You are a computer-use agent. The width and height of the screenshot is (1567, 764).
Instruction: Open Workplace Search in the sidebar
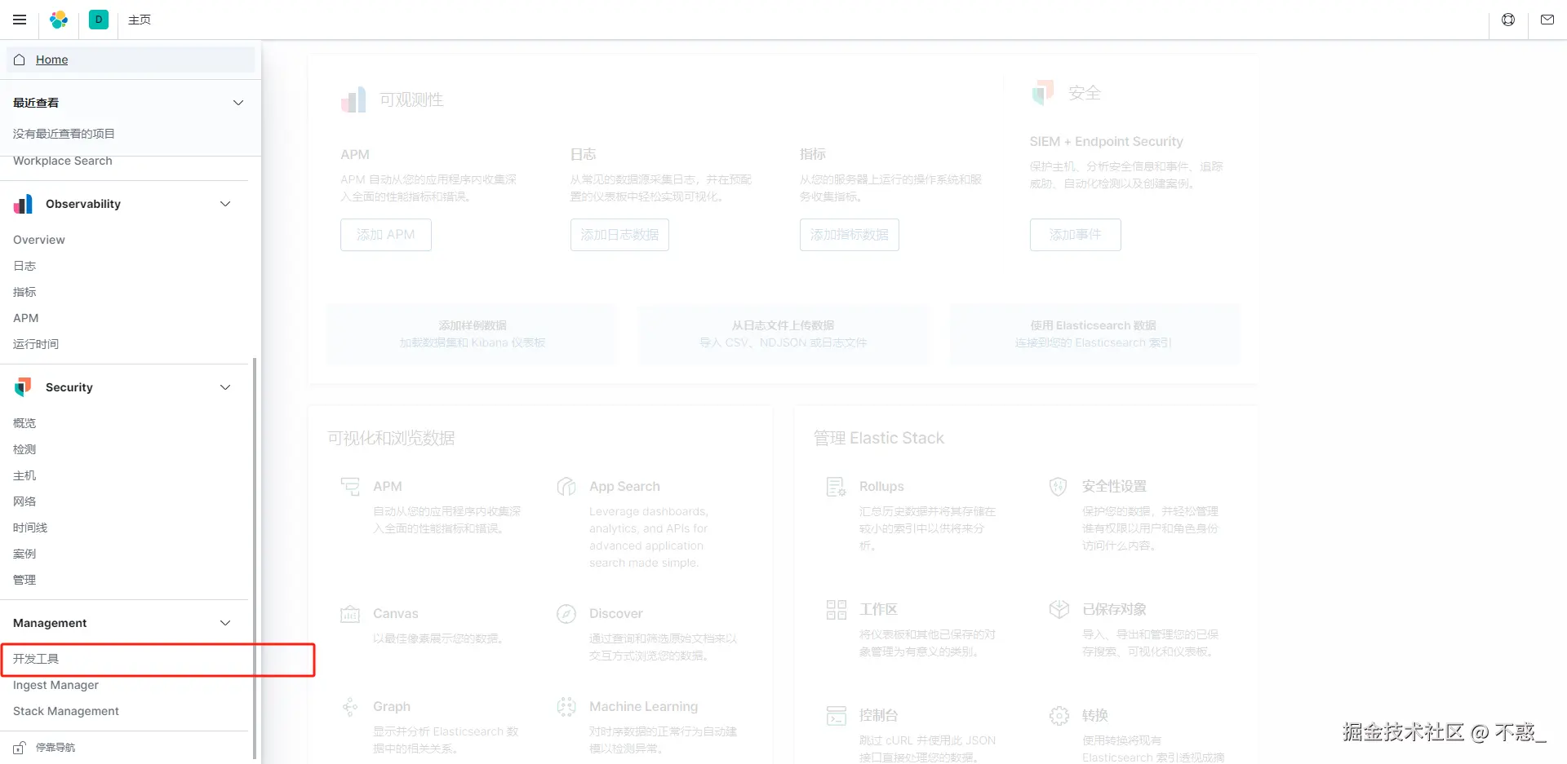pyautogui.click(x=63, y=161)
